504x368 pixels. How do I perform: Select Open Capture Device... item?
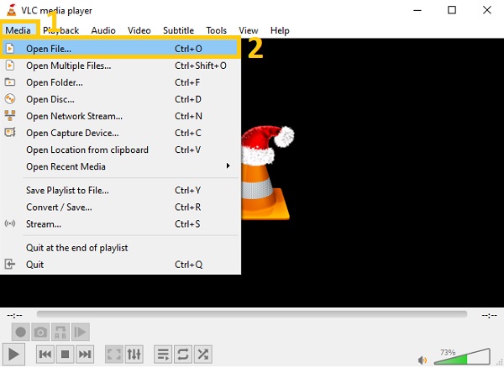click(120, 133)
